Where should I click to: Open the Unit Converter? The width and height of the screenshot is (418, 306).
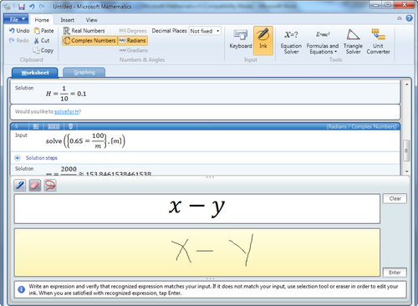(378, 41)
